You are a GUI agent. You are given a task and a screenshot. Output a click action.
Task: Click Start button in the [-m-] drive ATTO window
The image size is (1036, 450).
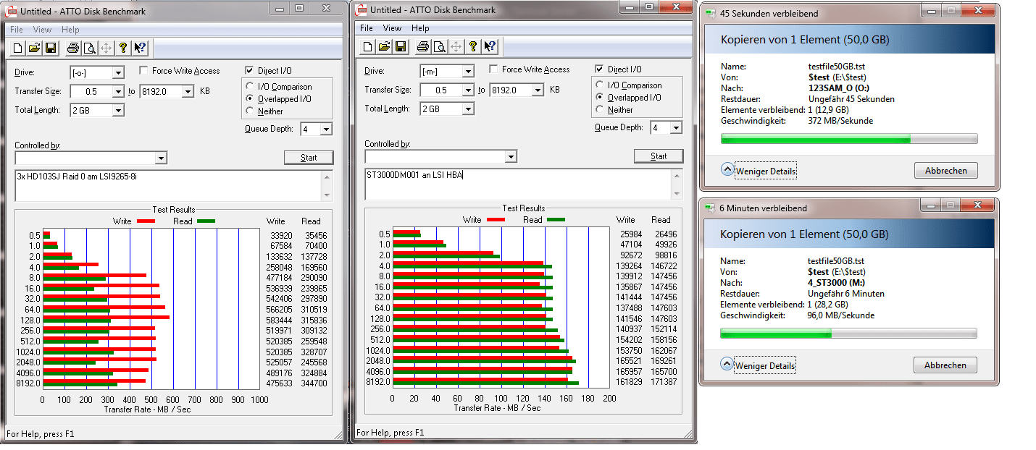click(x=659, y=156)
